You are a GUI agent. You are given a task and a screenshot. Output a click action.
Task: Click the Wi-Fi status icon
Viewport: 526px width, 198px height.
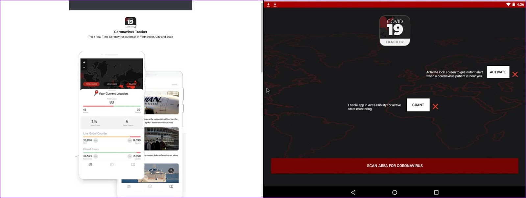[x=508, y=5]
